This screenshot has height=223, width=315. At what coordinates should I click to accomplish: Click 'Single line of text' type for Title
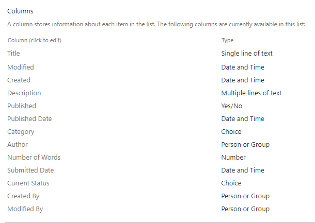[x=247, y=54]
